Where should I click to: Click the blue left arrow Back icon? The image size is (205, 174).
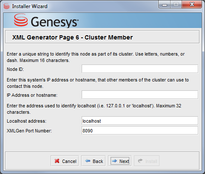click(88, 161)
